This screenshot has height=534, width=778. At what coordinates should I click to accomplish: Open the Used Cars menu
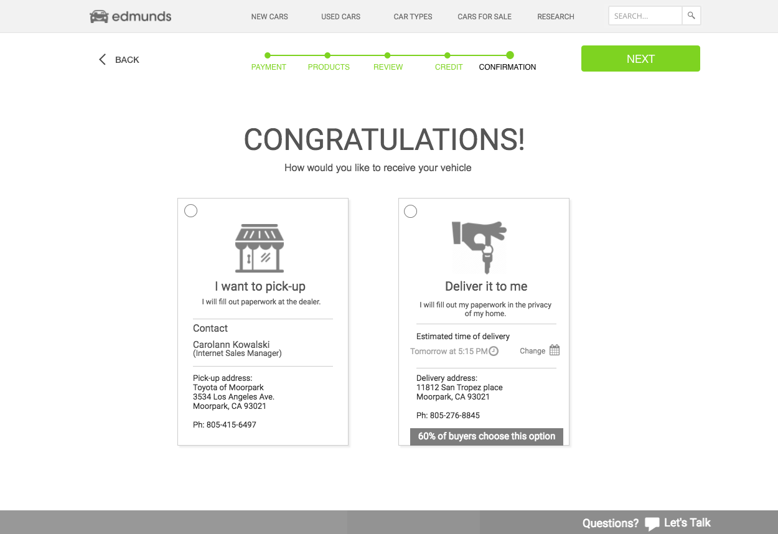[340, 17]
